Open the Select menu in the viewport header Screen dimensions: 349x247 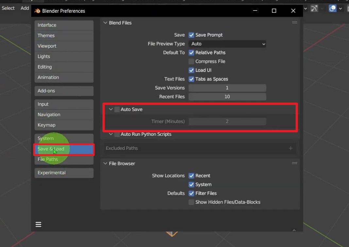[x=8, y=8]
